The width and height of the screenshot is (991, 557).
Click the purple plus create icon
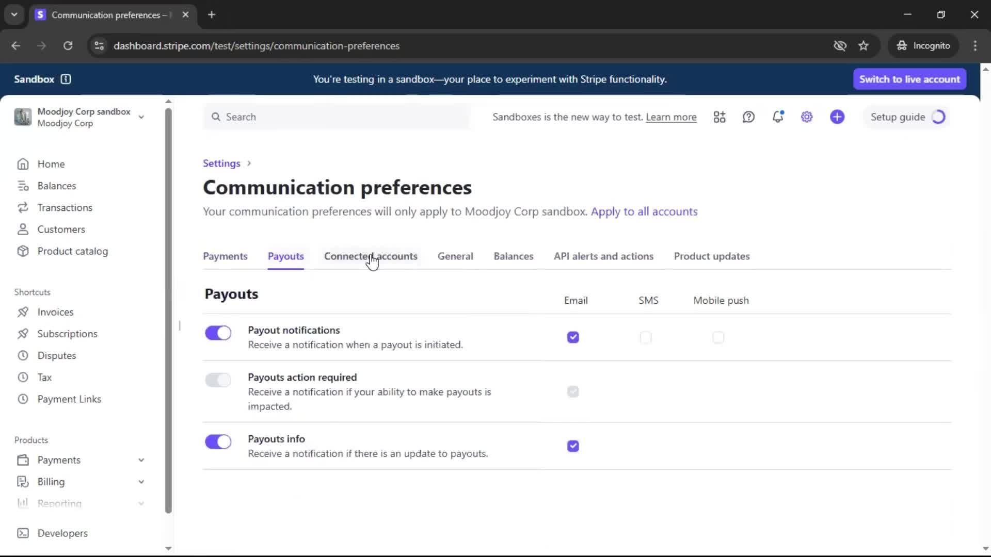[x=837, y=117]
